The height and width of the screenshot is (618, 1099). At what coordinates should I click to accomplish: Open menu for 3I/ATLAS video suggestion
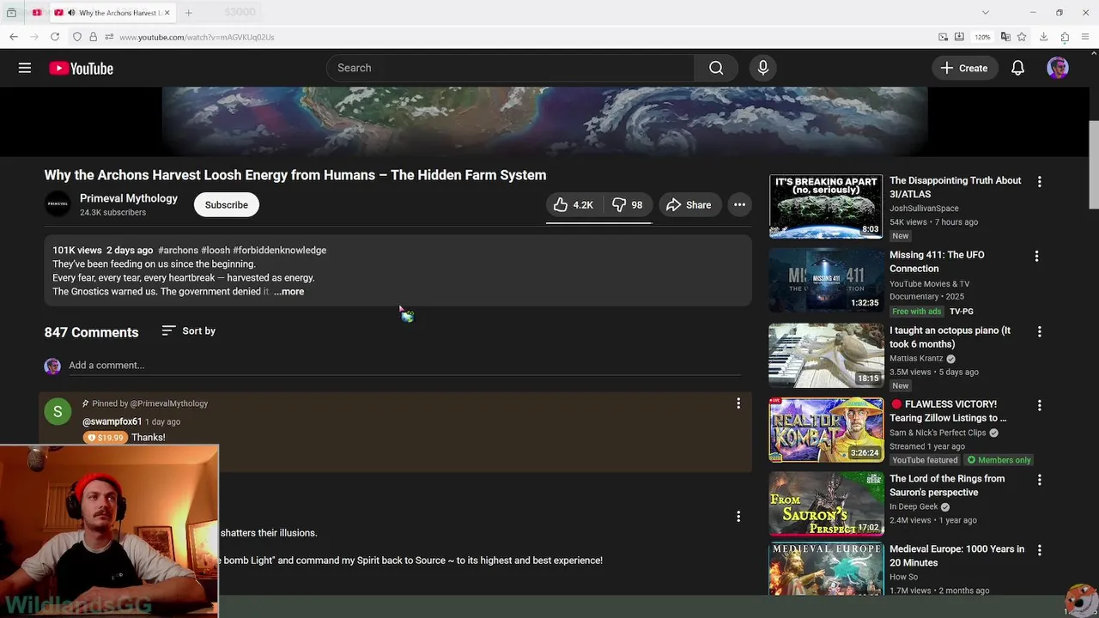pos(1039,182)
